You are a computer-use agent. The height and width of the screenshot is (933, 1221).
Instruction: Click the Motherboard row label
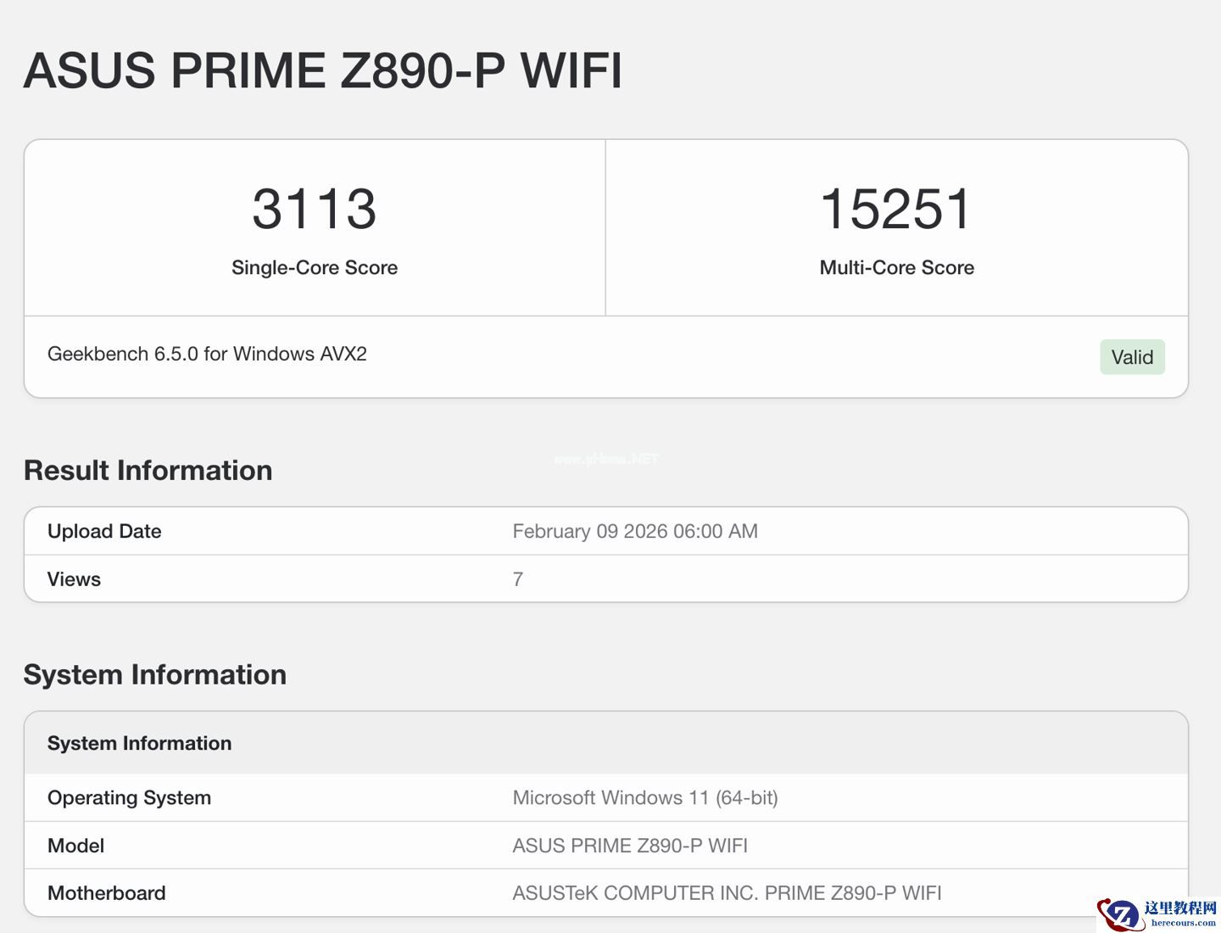(107, 893)
